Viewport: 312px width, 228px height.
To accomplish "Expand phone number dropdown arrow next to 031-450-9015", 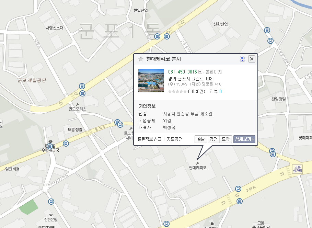I will (x=200, y=72).
